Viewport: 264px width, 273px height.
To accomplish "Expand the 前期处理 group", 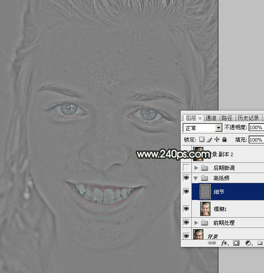I will tap(196, 223).
